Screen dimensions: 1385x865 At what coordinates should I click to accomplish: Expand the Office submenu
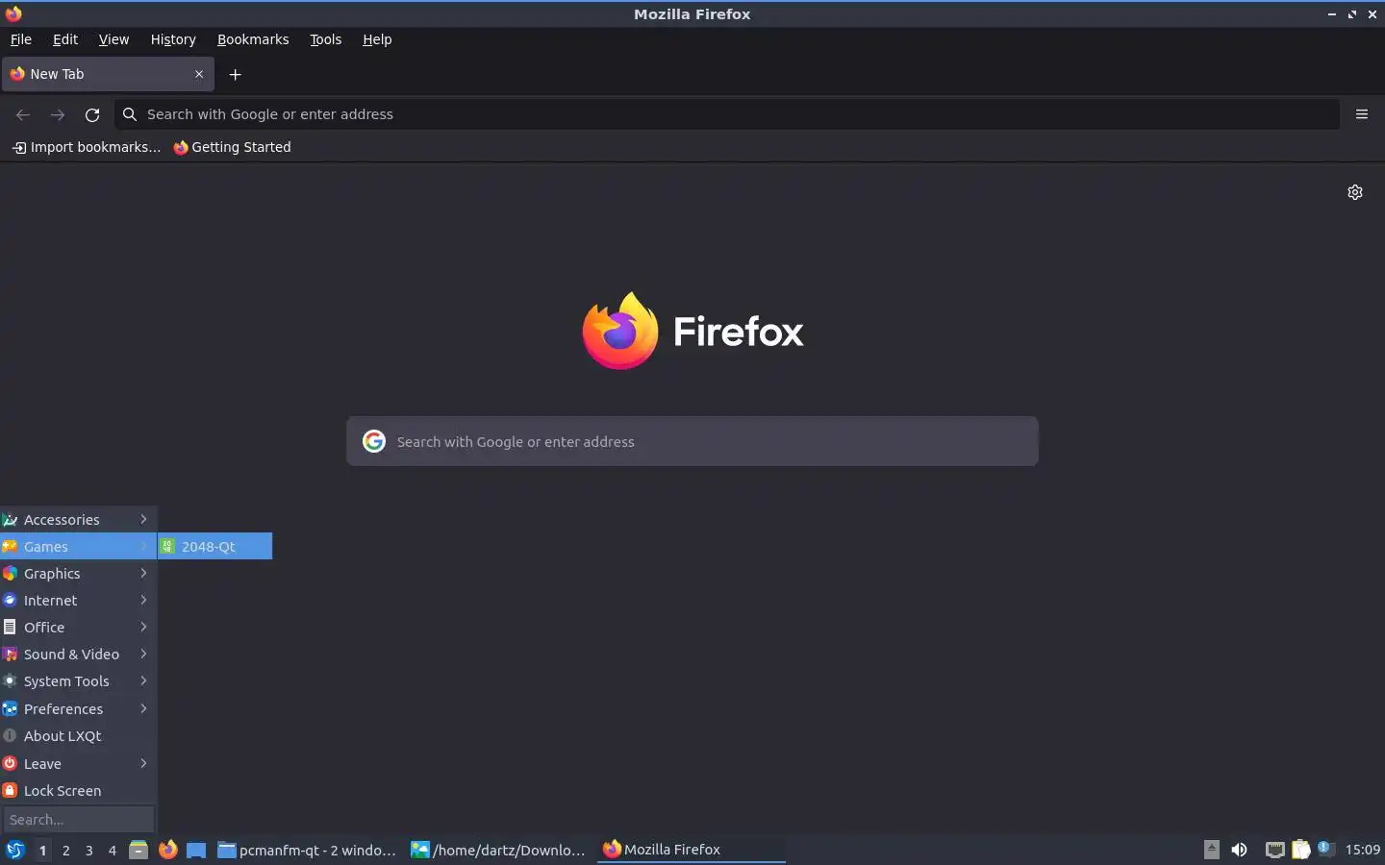78,627
